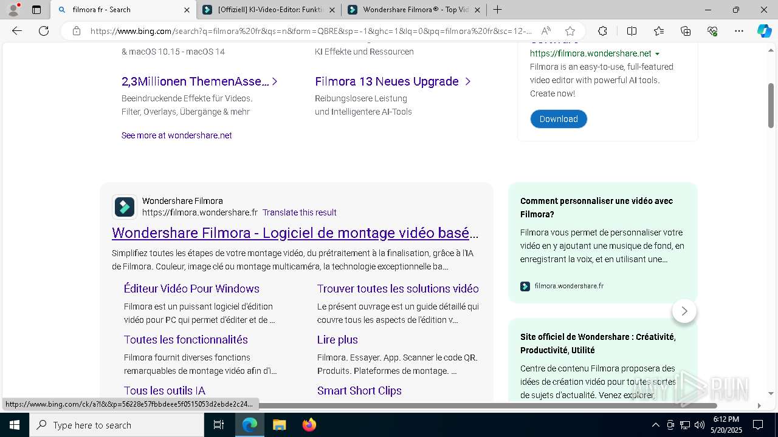Show hidden system tray icons
The image size is (778, 437).
coord(655,425)
